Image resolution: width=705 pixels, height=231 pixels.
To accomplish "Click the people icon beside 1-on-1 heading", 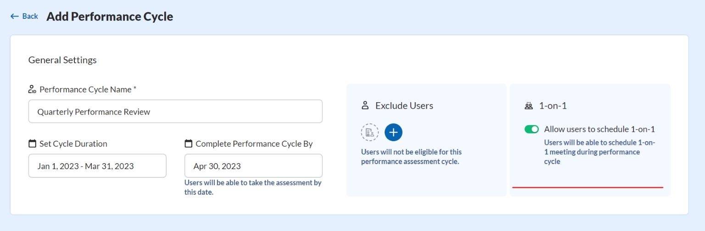I will (x=529, y=106).
